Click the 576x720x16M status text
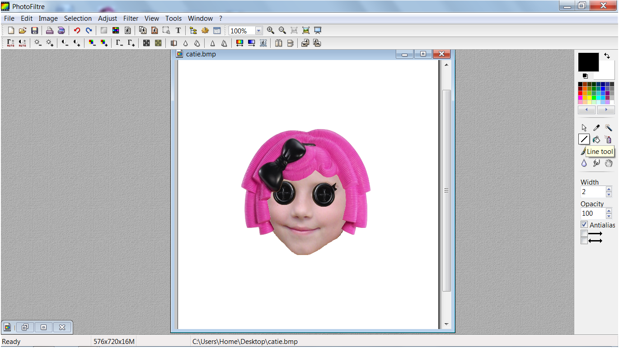Screen dimensions: 619x348 tap(114, 342)
